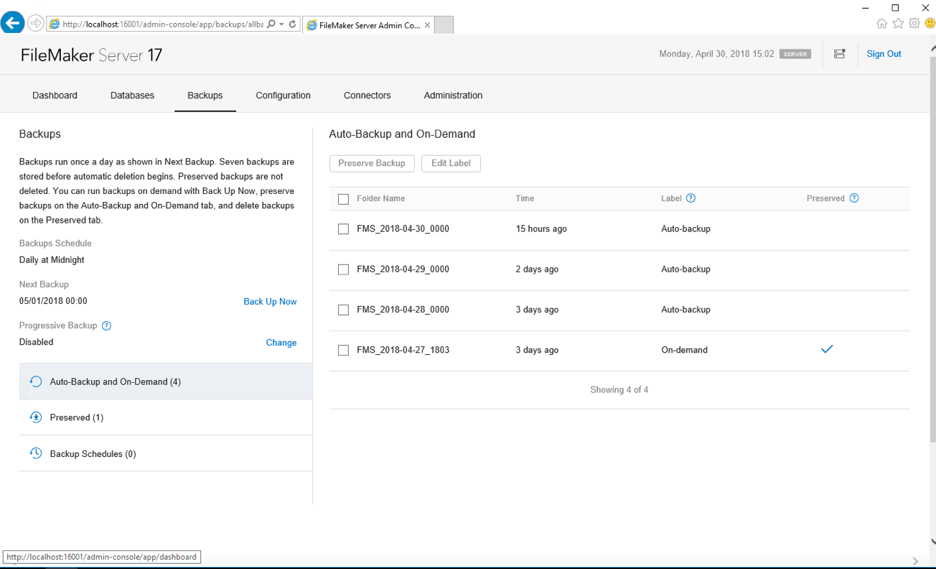Click the SERVER badge in header
Screen dimensions: 936x569
pos(795,54)
